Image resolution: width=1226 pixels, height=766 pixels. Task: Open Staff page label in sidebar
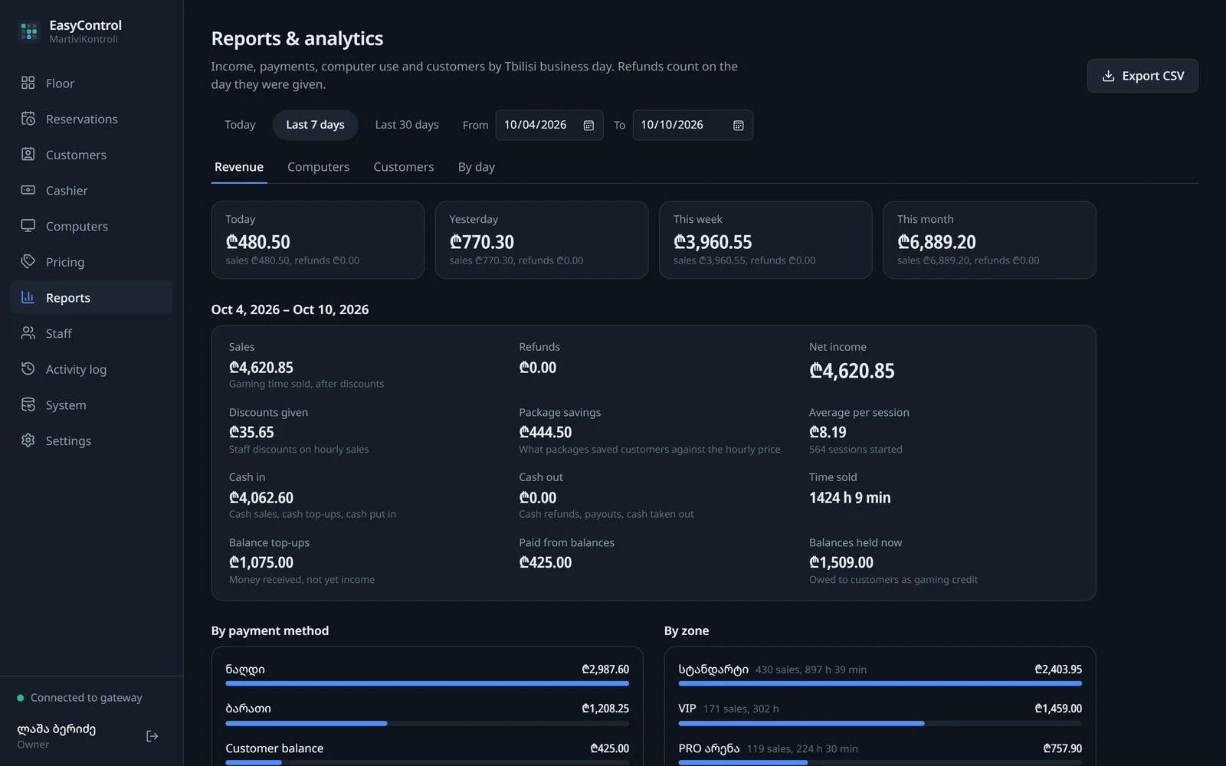coord(59,333)
